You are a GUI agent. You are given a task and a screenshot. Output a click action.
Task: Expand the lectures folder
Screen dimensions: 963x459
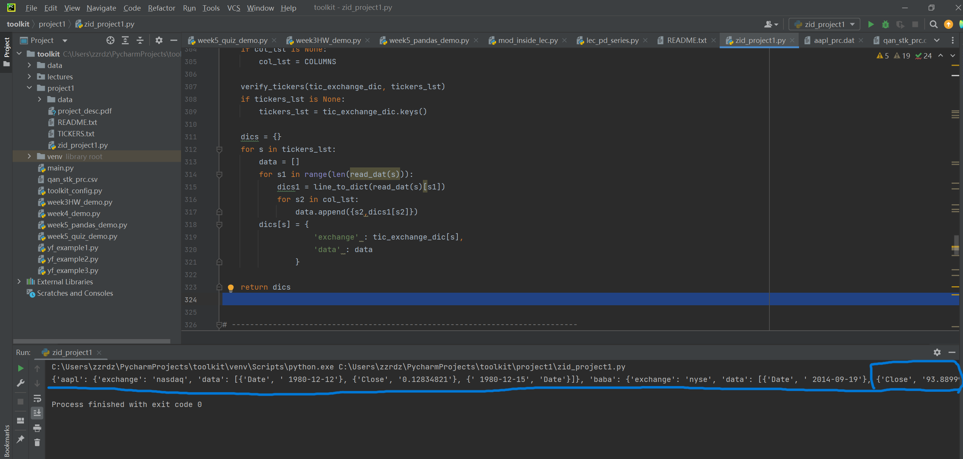click(x=29, y=77)
